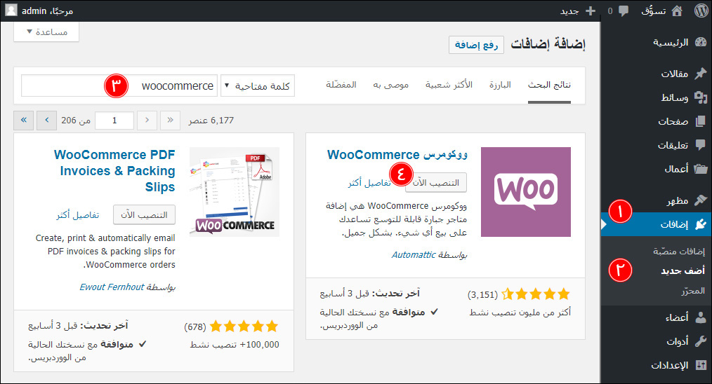Select the البارزة tab
Image resolution: width=712 pixels, height=384 pixels.
click(x=500, y=85)
